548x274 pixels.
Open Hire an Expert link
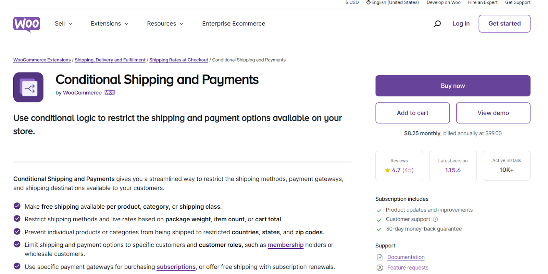pyautogui.click(x=483, y=2)
